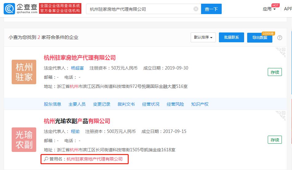Viewport: 292px width, 170px height.
Task: Open the 经营状况 tab
Action: click(x=151, y=104)
